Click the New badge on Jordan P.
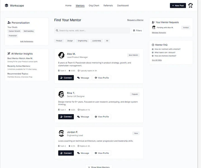Viewport: 201px width, 168px height. 136,133
